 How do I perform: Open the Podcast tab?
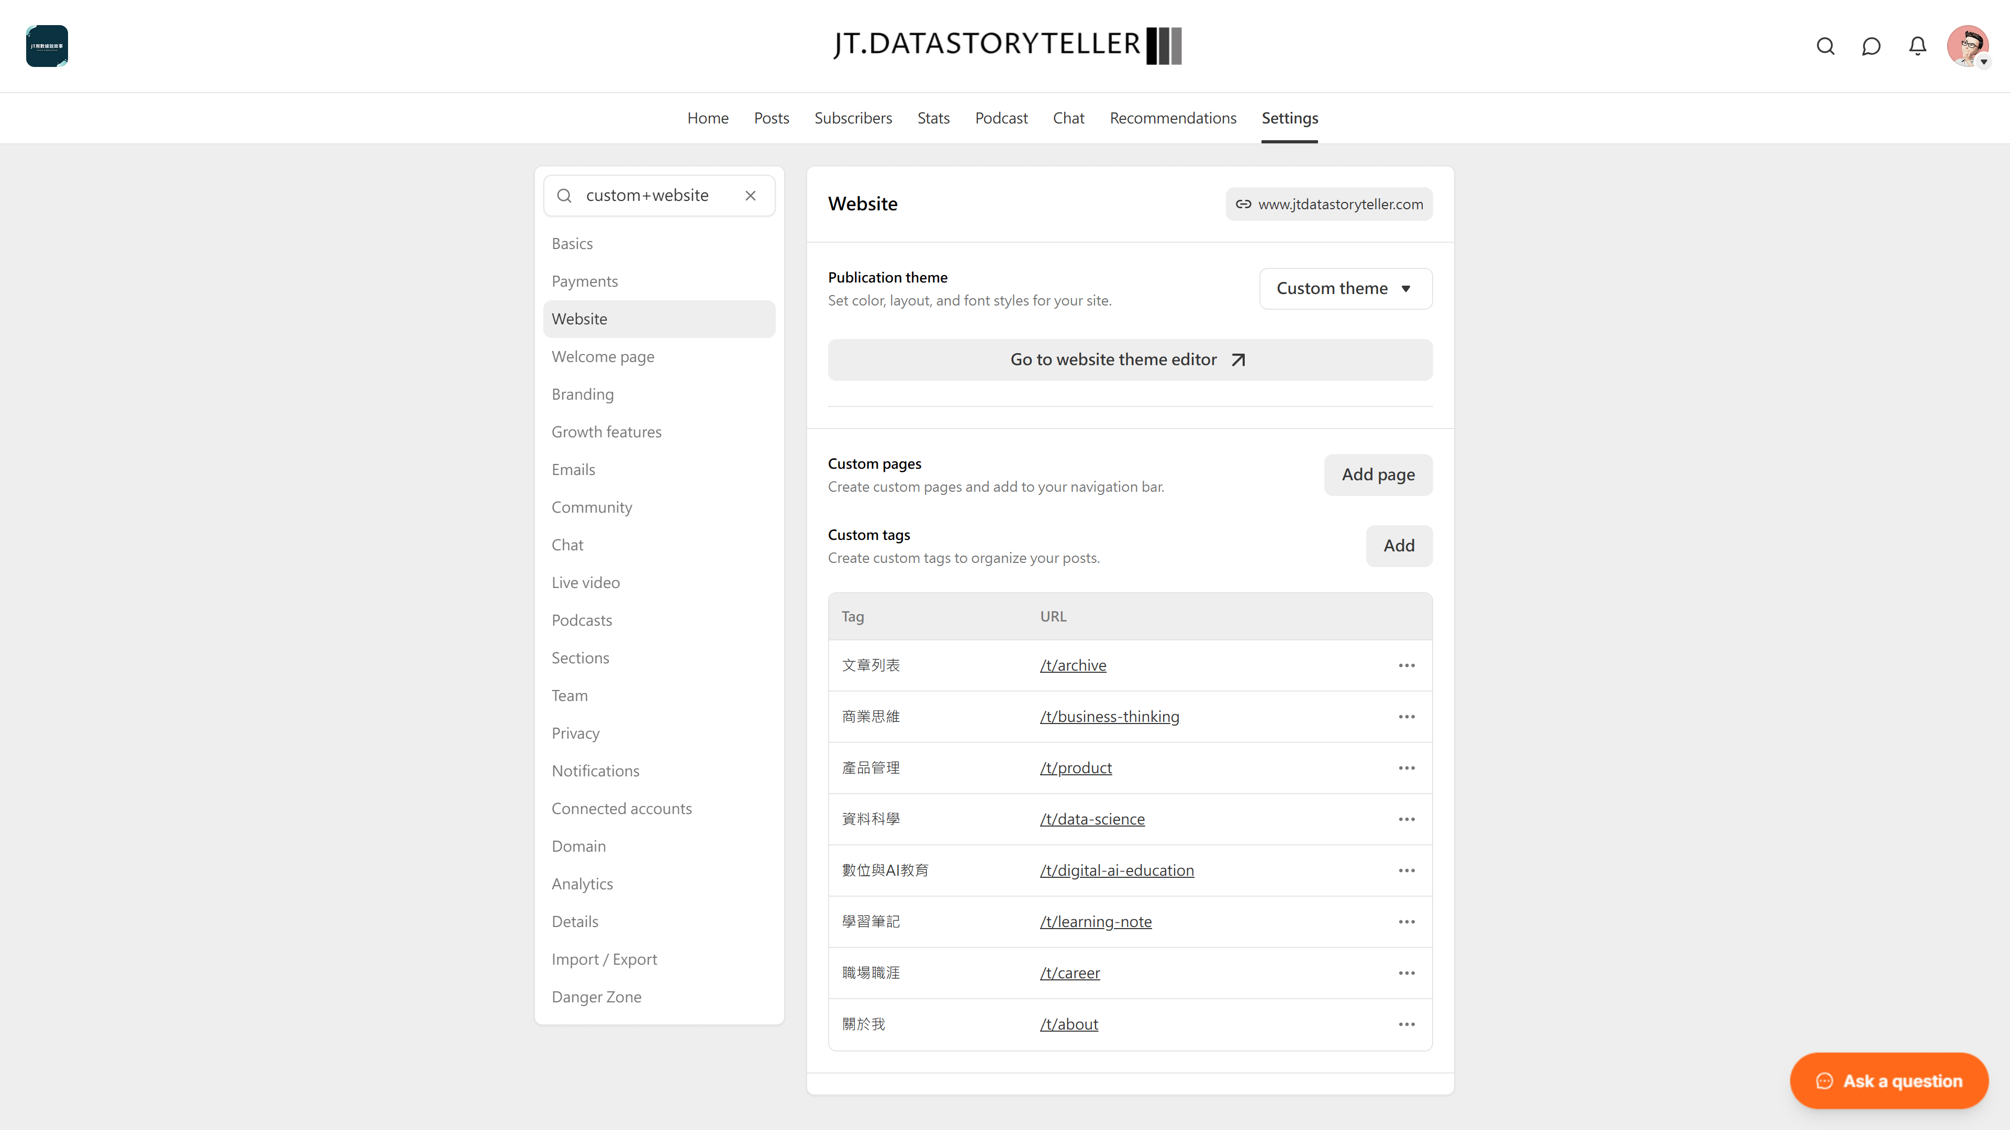pos(1001,118)
